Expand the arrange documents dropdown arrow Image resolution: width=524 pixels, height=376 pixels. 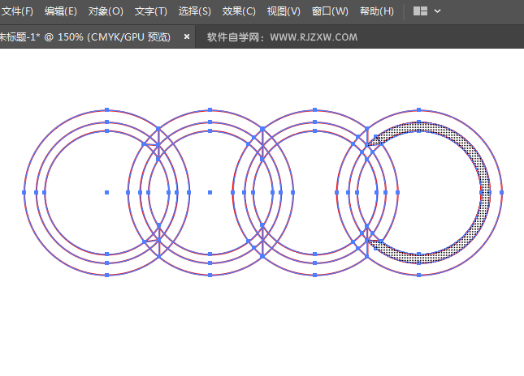point(437,11)
